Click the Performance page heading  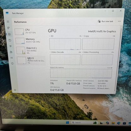click(x=20, y=22)
